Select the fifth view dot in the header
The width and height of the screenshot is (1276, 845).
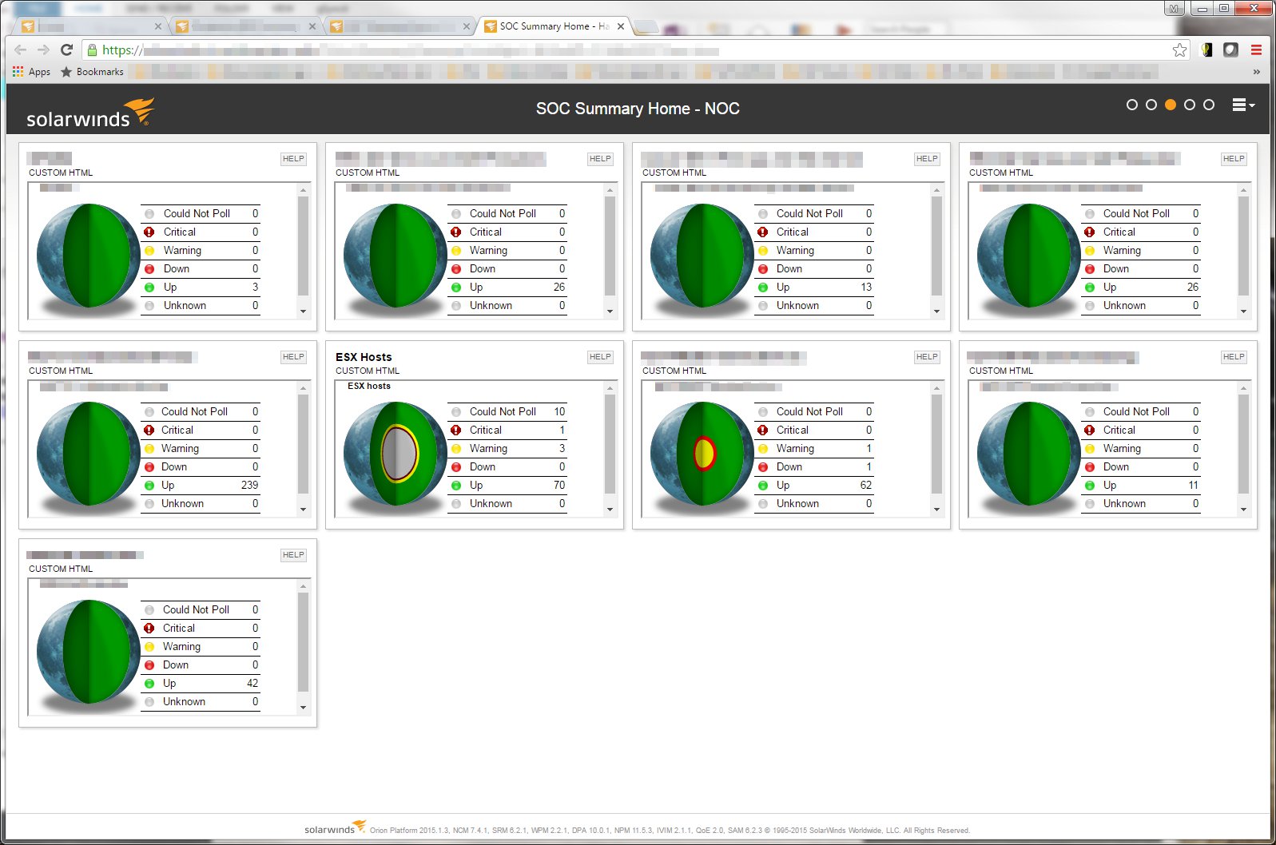coord(1209,105)
